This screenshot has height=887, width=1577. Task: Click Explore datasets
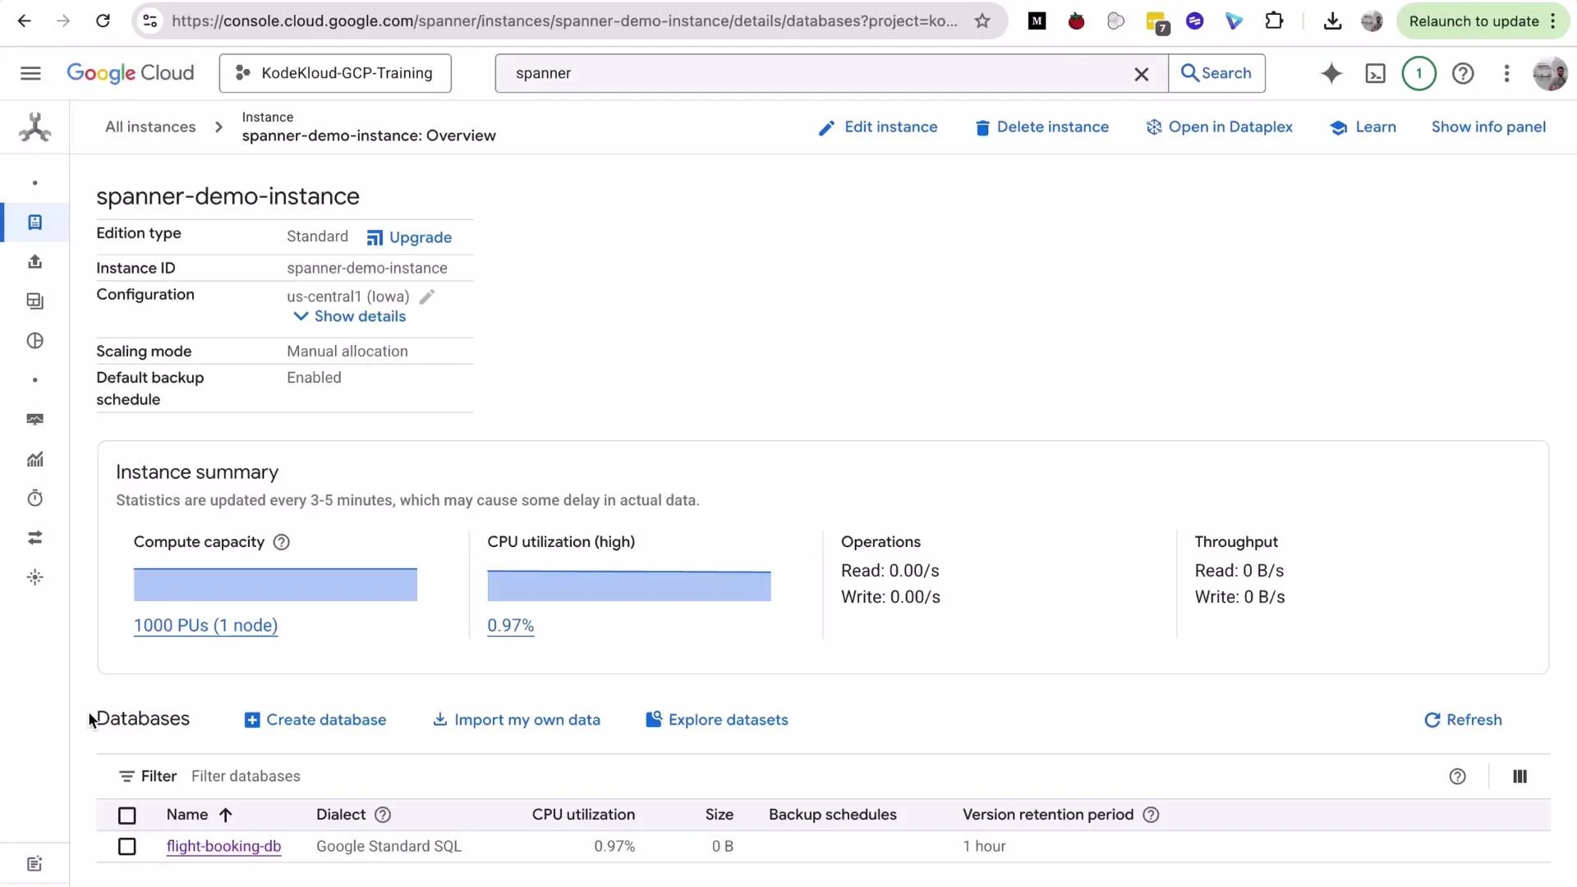pos(717,720)
